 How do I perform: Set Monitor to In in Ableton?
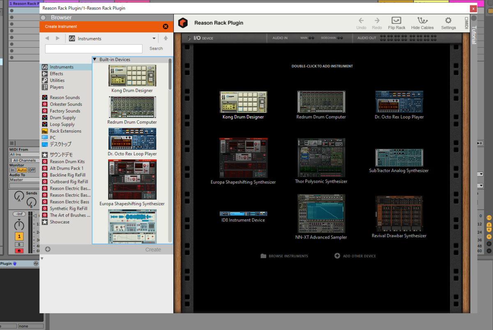[x=12, y=170]
